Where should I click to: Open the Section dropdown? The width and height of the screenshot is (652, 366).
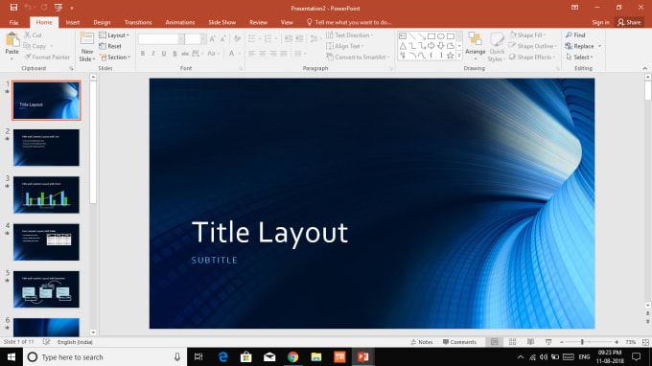coord(115,57)
